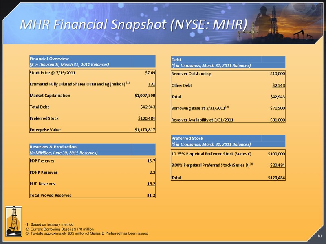Click the in MMBoe June 30 2011 subtitle

pos(64,153)
